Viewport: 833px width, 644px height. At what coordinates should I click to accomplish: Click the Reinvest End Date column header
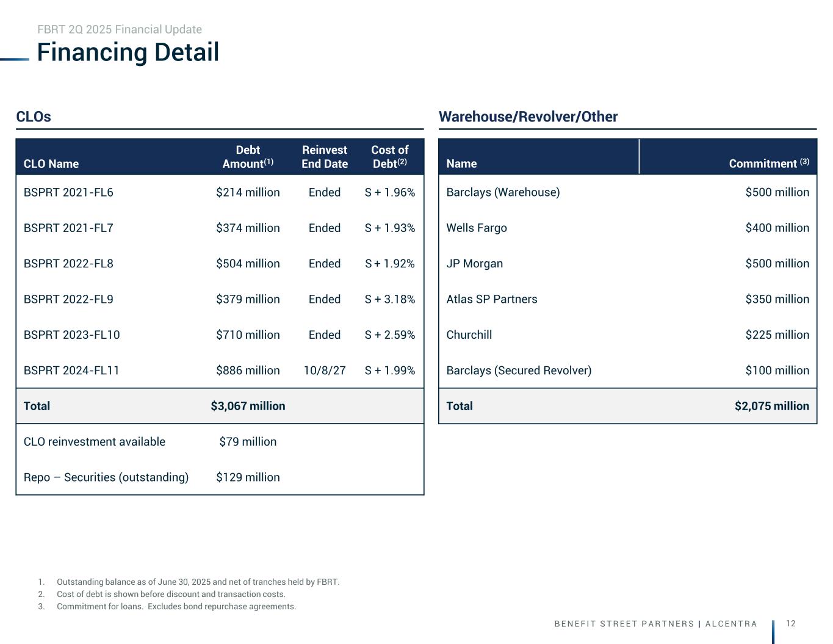point(325,157)
